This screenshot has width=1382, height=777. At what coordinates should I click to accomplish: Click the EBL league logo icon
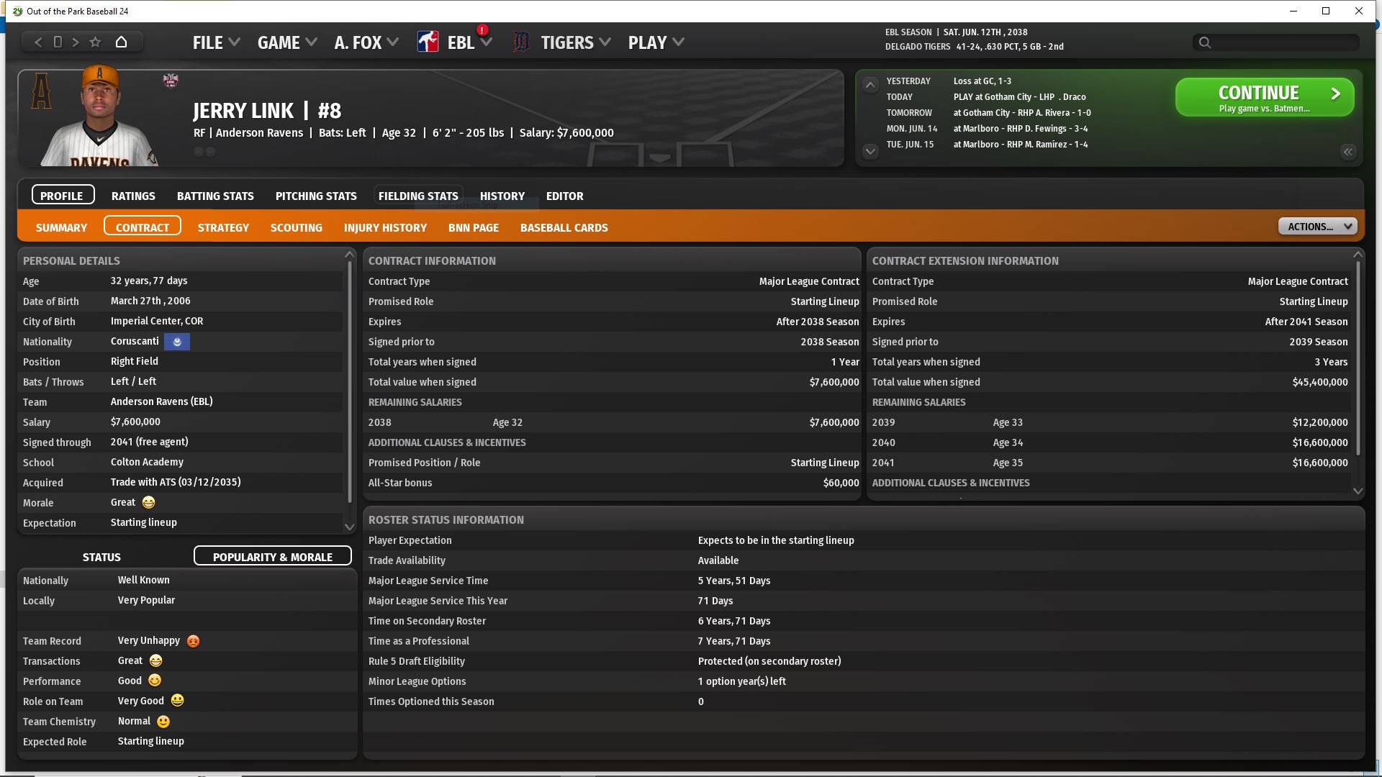pyautogui.click(x=428, y=42)
